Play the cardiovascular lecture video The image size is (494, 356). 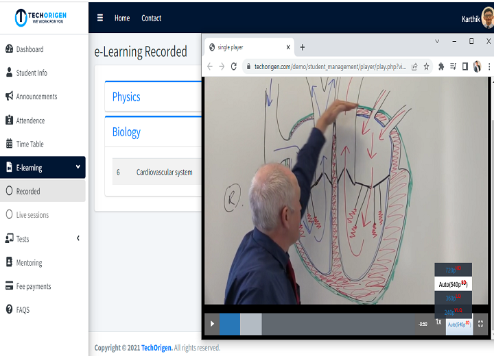(x=212, y=324)
